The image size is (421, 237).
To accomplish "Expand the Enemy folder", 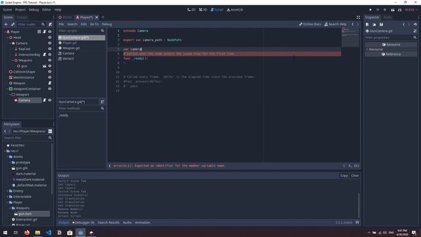I will (7, 191).
